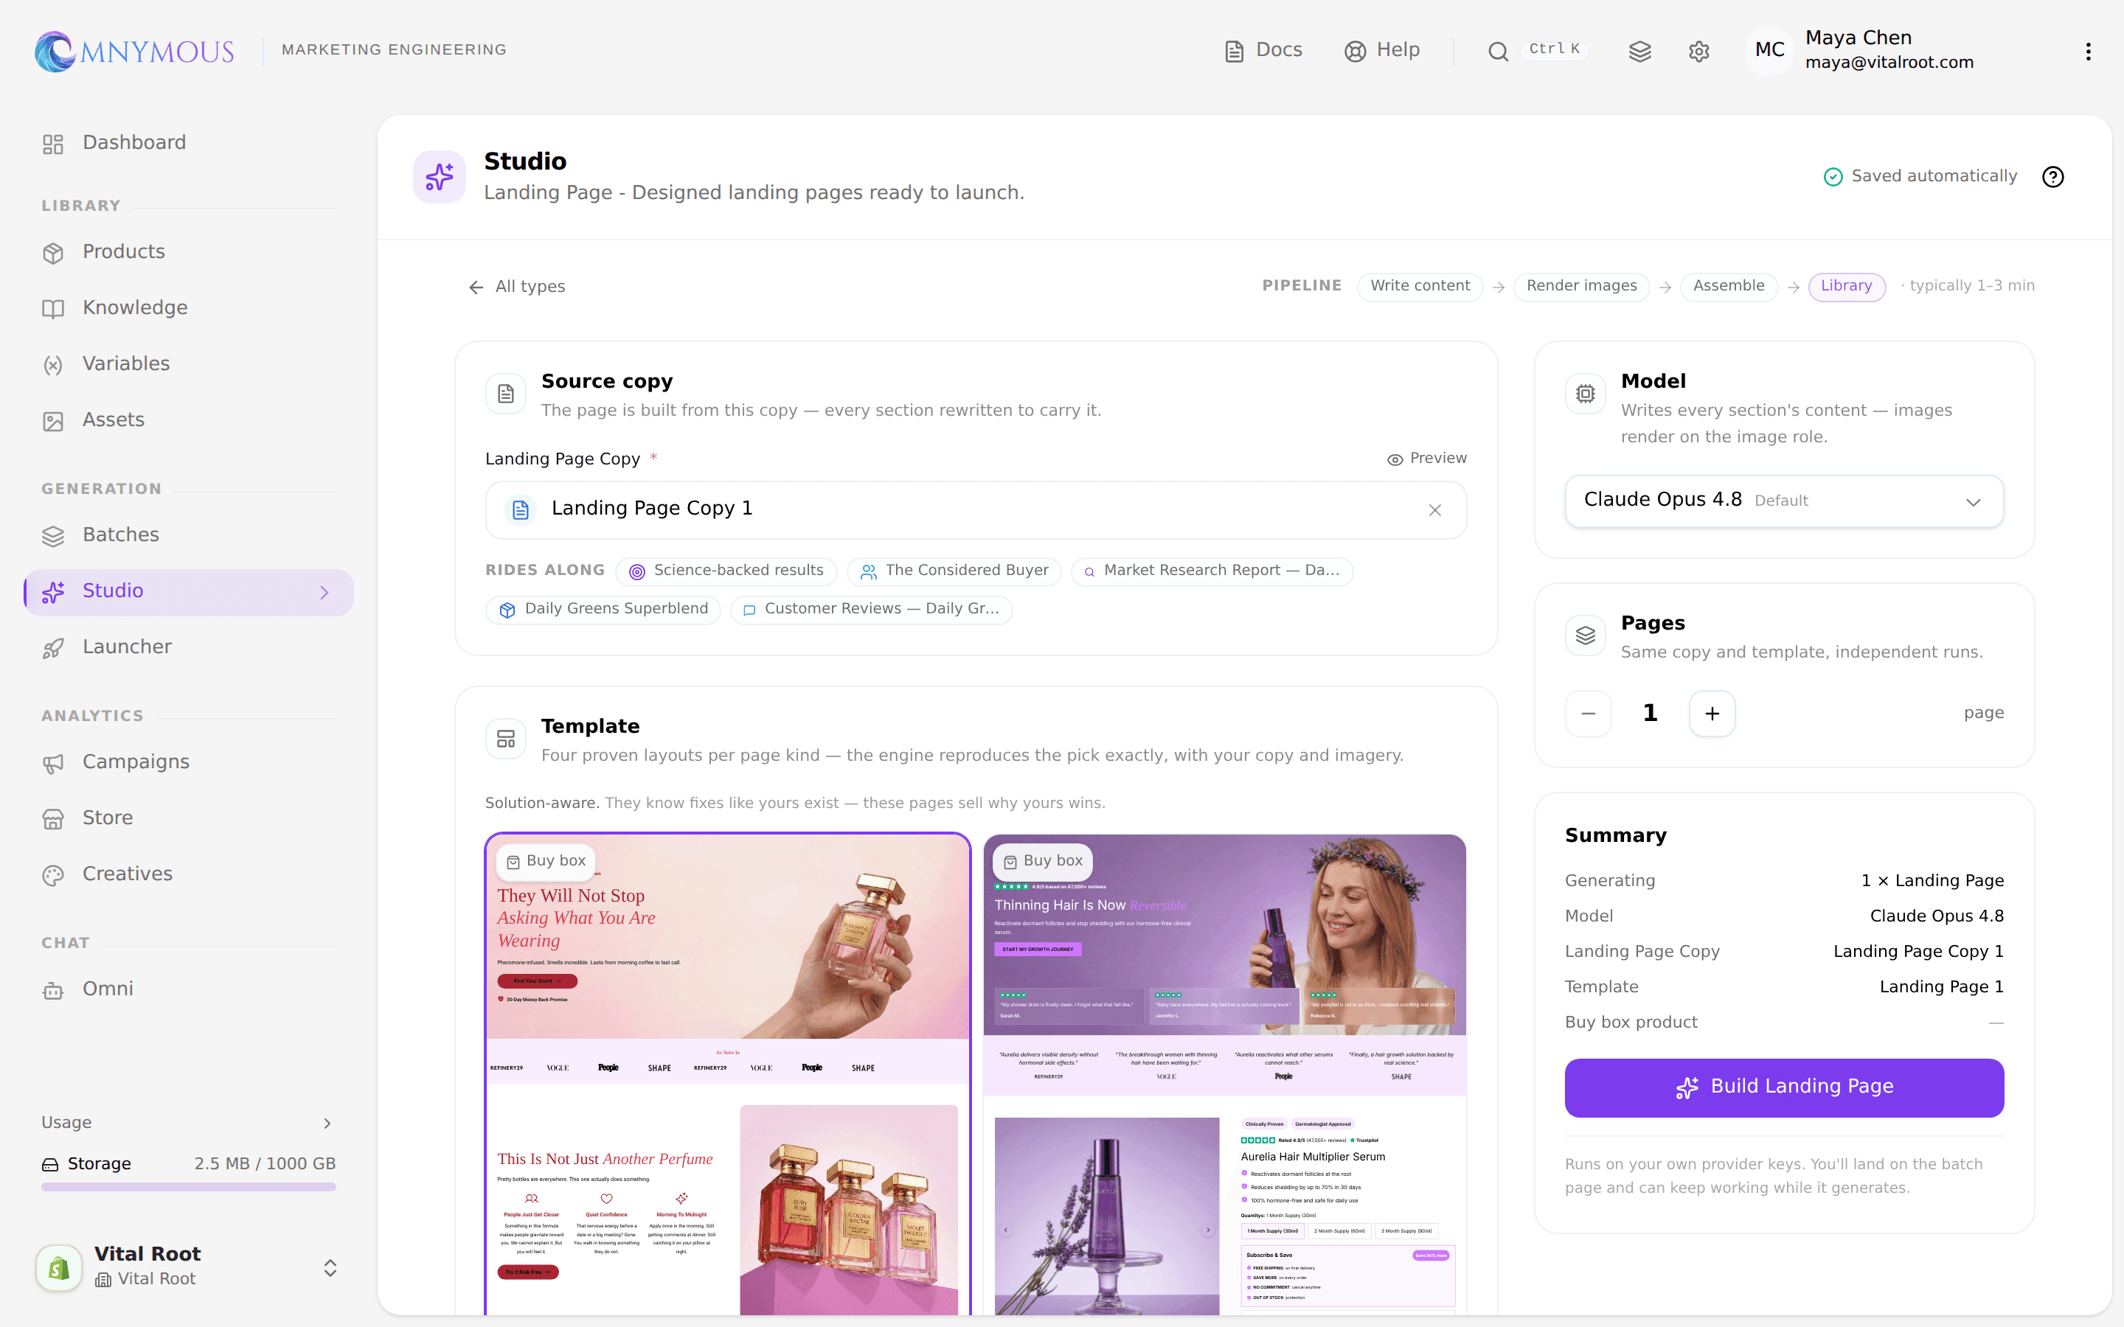The height and width of the screenshot is (1327, 2124).
Task: Click the Studio sparkle header icon
Action: pos(440,177)
